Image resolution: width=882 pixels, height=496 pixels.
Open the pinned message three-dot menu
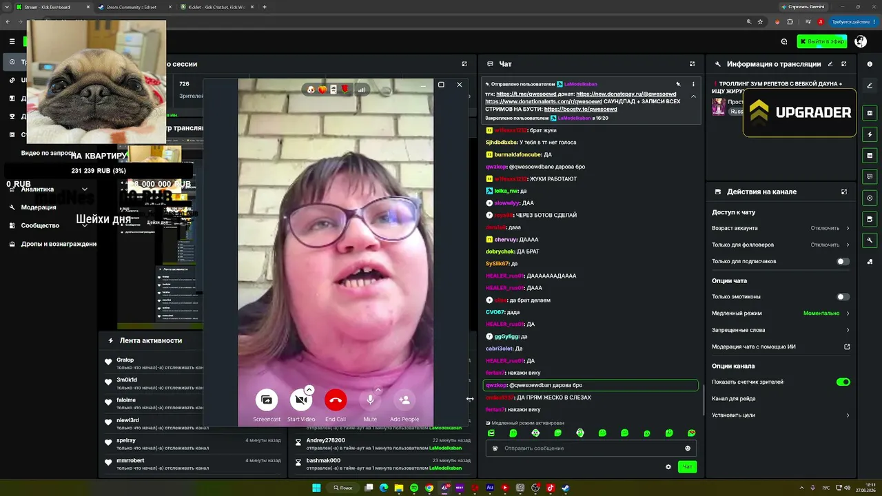point(693,84)
